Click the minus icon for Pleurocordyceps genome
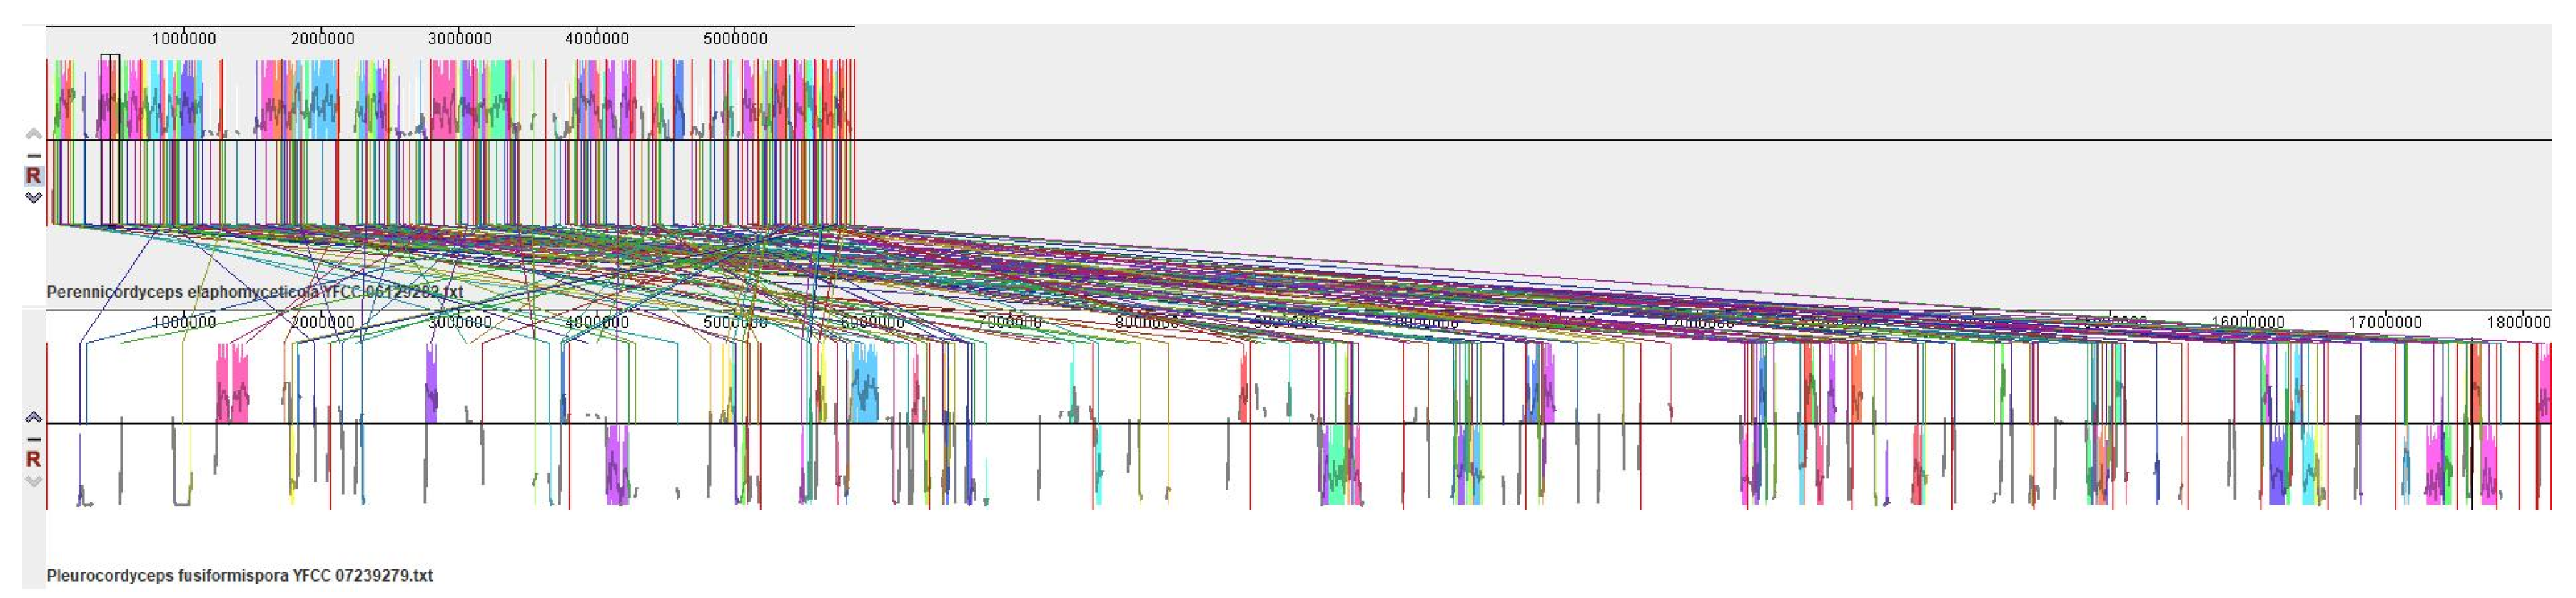The image size is (2576, 598). point(33,439)
